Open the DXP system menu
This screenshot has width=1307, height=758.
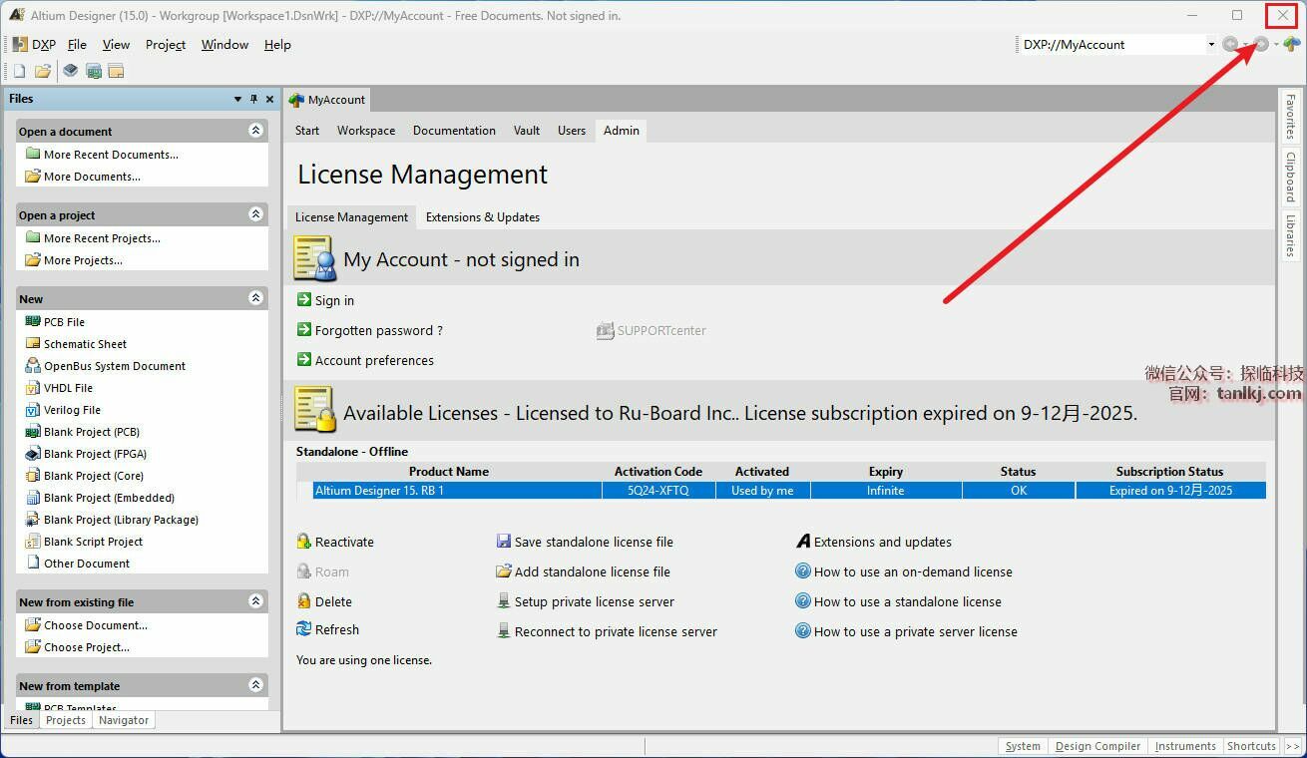tap(34, 44)
